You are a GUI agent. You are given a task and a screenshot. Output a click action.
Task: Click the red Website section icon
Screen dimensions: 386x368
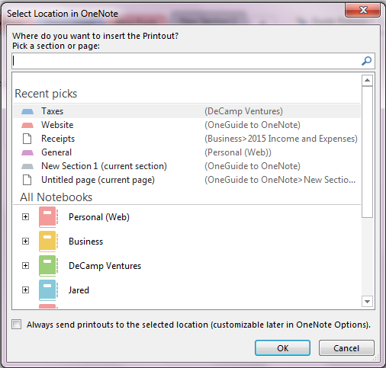27,125
